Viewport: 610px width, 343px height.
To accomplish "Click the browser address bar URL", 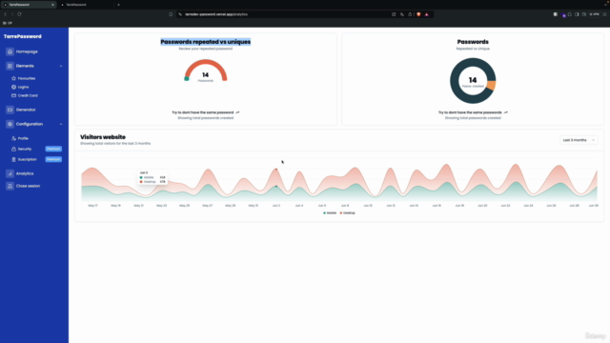I will point(216,14).
